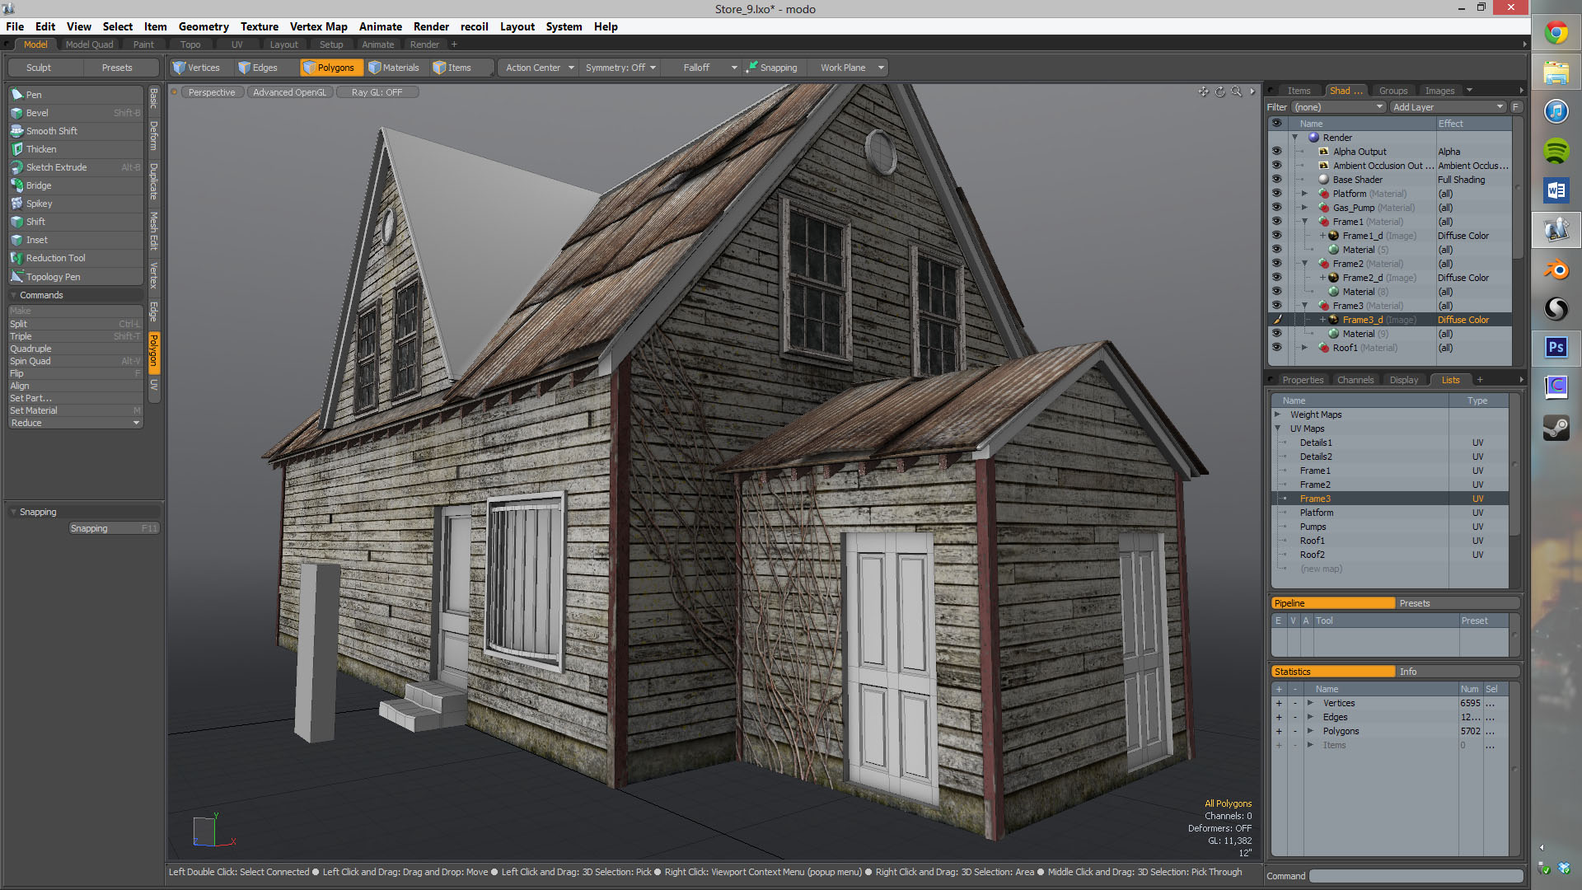
Task: Expand the Weight Maps list
Action: coord(1278,415)
